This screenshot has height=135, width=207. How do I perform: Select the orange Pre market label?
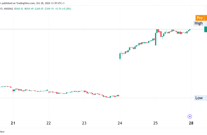(x=200, y=18)
